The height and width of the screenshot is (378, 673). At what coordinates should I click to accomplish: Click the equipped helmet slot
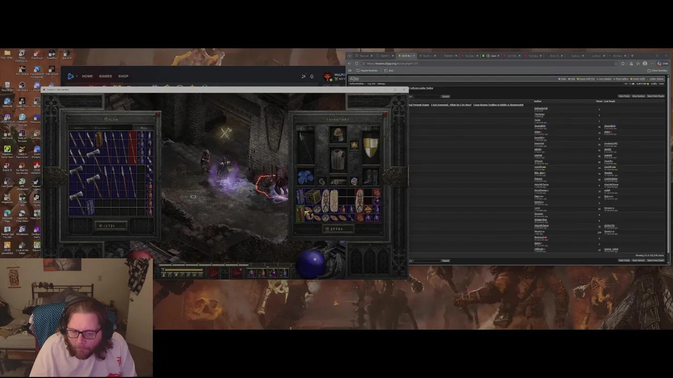coord(338,135)
